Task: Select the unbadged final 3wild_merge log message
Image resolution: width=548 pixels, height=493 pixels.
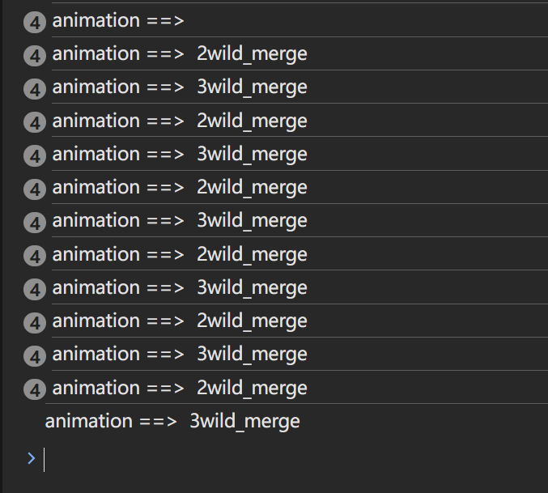Action: [x=172, y=422]
